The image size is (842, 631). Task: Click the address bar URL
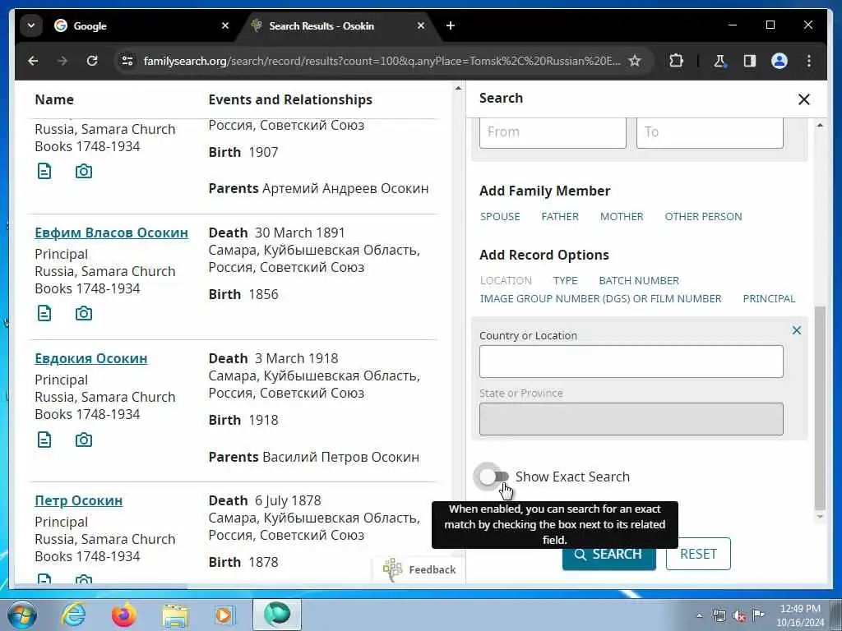click(x=382, y=61)
